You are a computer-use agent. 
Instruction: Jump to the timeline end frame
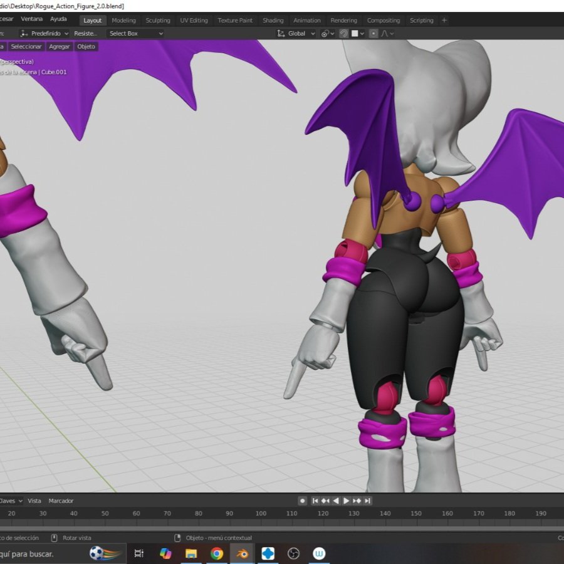tap(367, 501)
